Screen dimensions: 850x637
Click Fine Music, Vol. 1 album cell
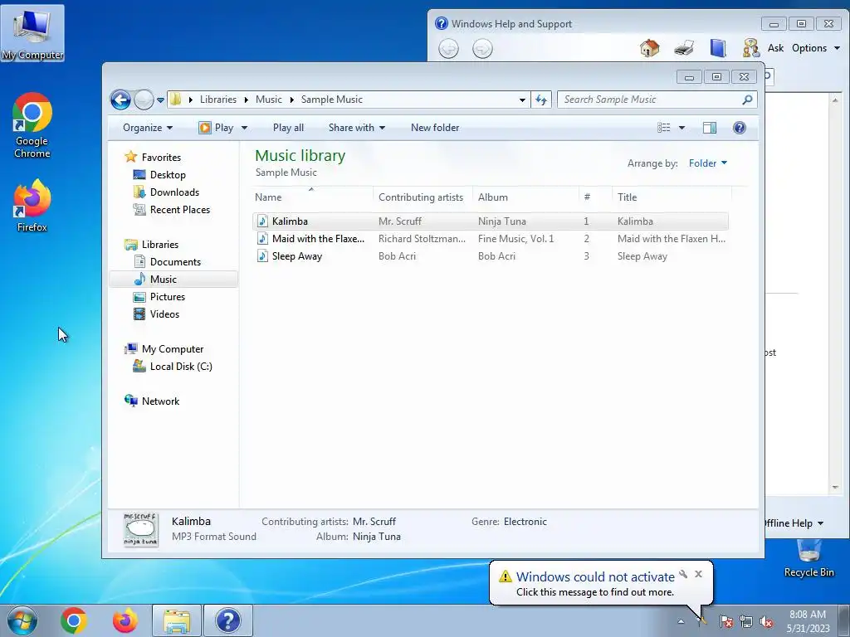[515, 239]
